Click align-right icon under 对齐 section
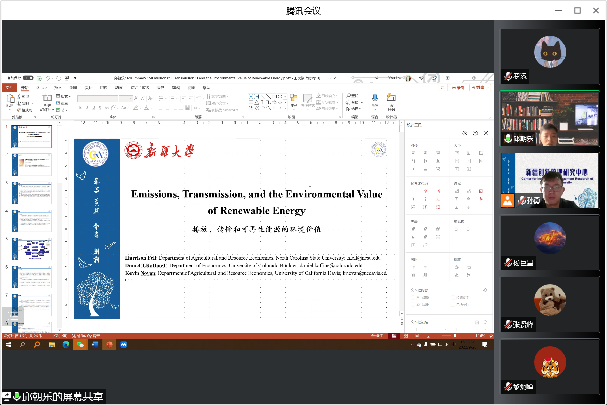Screen dimensions: 607x405 (x=438, y=153)
